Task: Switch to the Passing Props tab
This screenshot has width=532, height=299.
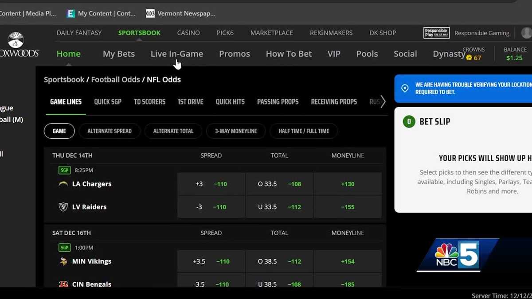Action: click(278, 101)
